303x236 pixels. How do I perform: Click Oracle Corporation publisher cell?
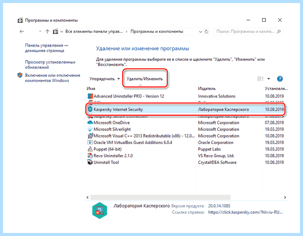pos(216,143)
